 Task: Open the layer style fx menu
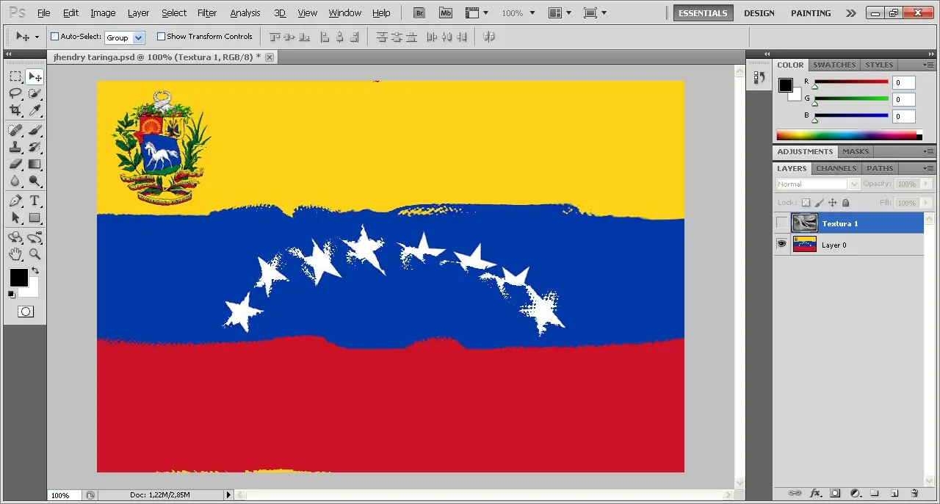point(815,493)
